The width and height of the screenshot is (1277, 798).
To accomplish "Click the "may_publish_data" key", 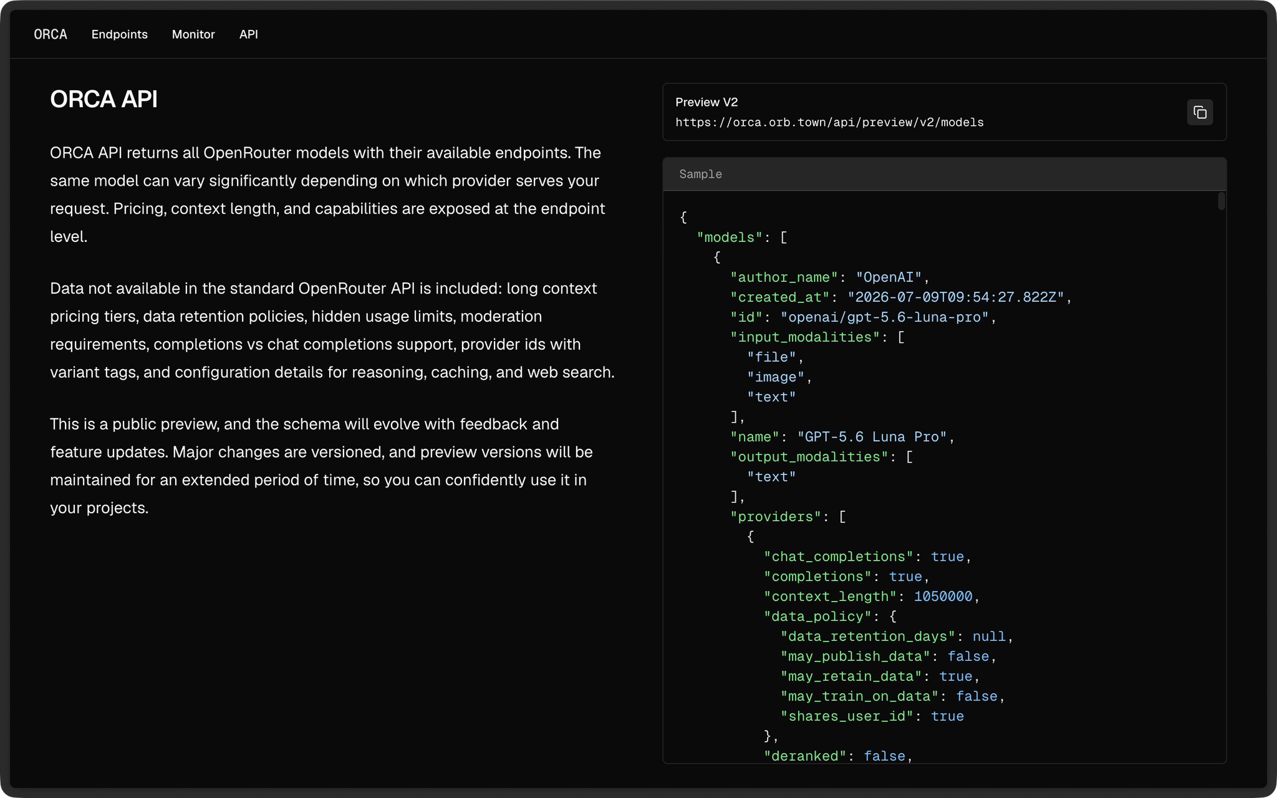I will [x=855, y=656].
